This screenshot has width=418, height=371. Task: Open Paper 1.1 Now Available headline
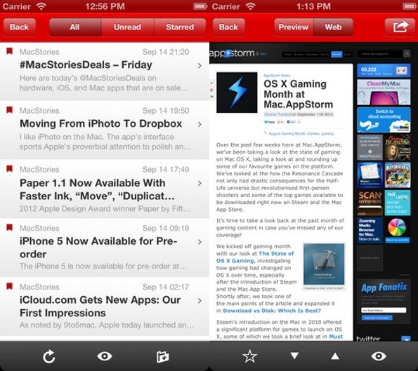97,189
